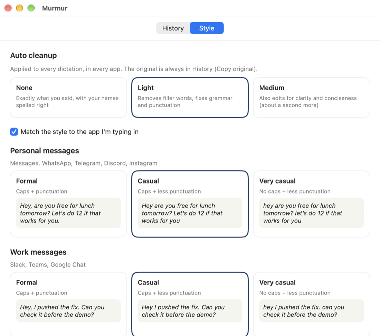Select Casual under Personal messages

(x=190, y=204)
